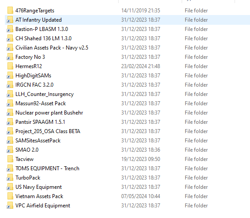Select Civilian Assets Pack - Navy v2.5 name

point(52,48)
